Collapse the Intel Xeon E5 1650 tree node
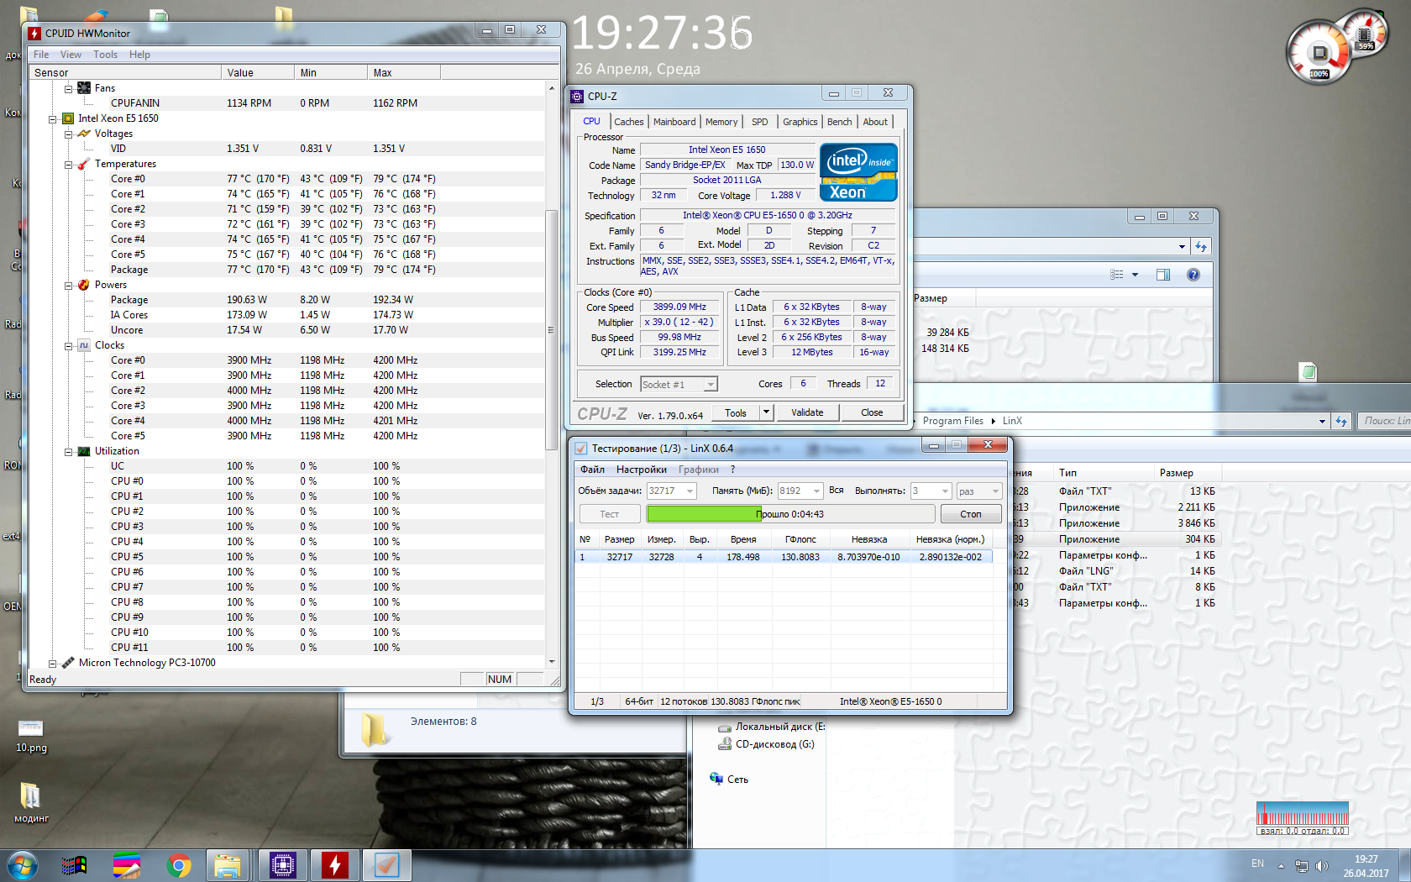 click(53, 118)
